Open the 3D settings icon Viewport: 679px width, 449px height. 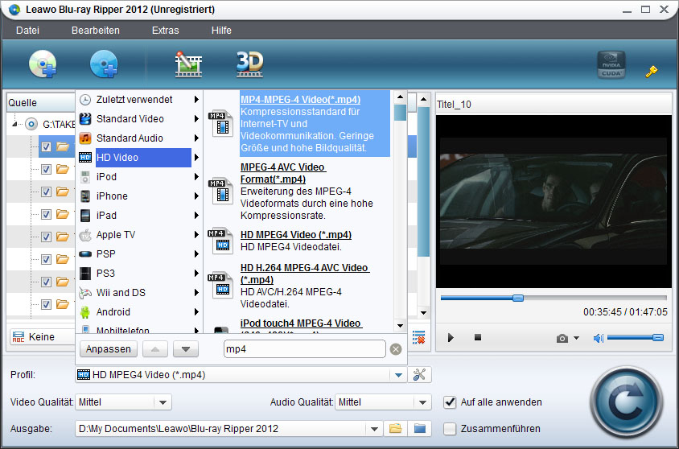pos(249,64)
